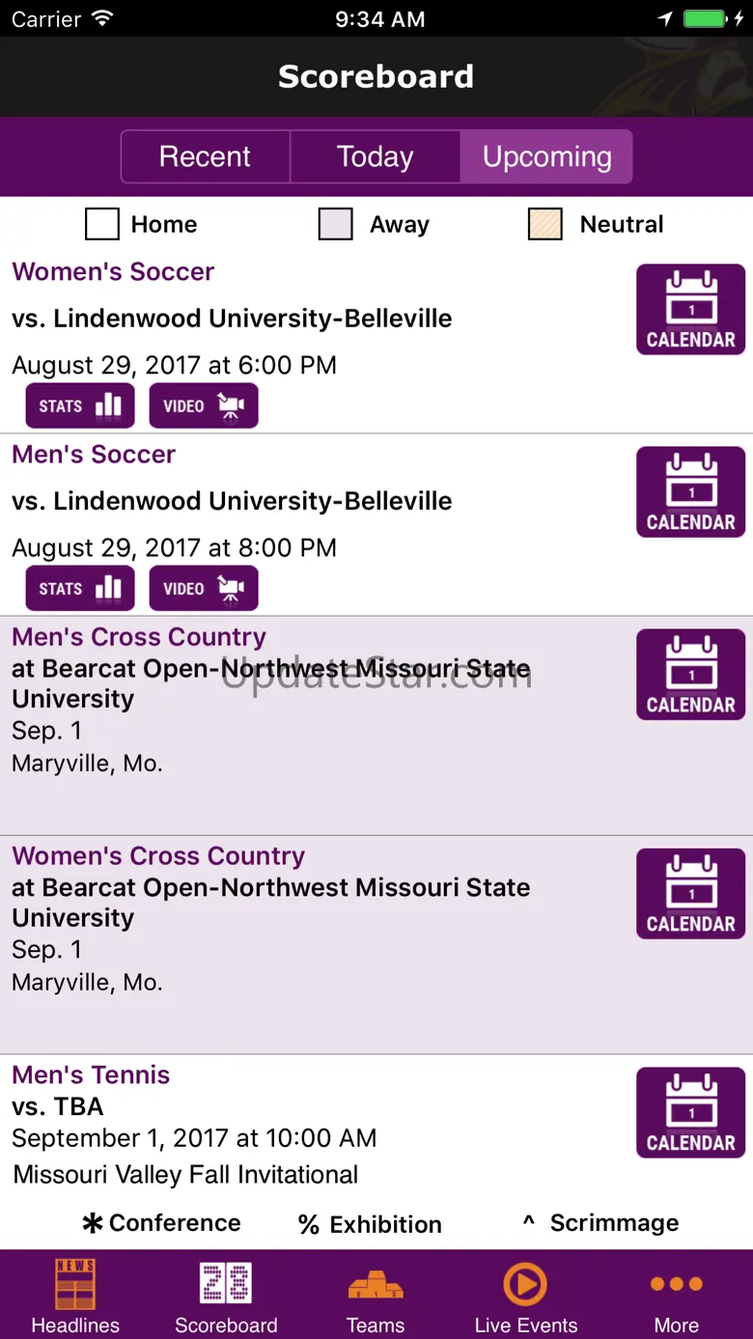Add Women's Cross Country meet to calendar
Screen dimensions: 753x1339
(x=690, y=893)
